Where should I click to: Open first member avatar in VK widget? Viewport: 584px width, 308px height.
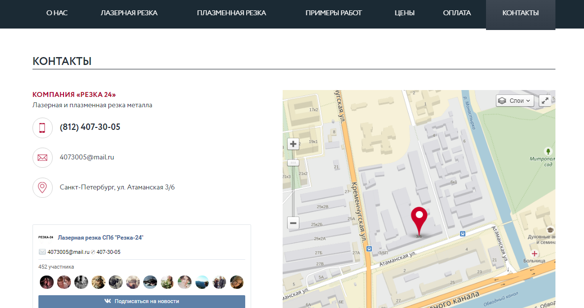point(47,282)
